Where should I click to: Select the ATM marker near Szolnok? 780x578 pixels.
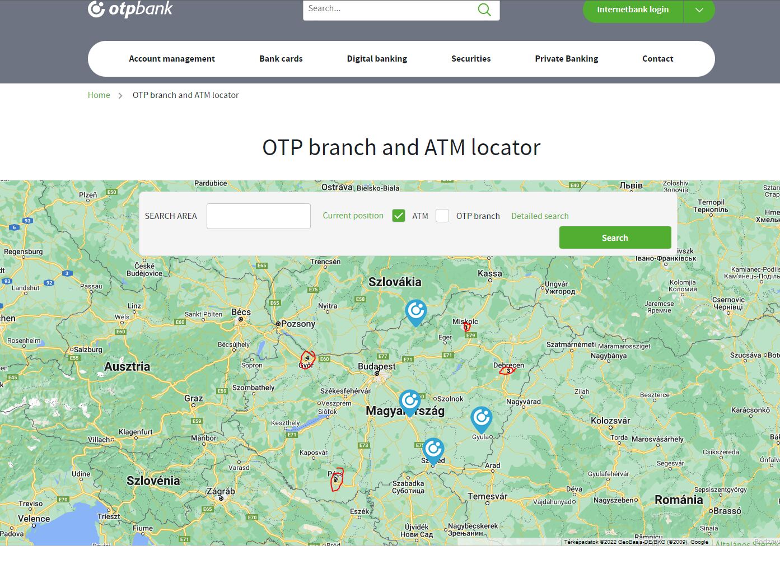(410, 402)
